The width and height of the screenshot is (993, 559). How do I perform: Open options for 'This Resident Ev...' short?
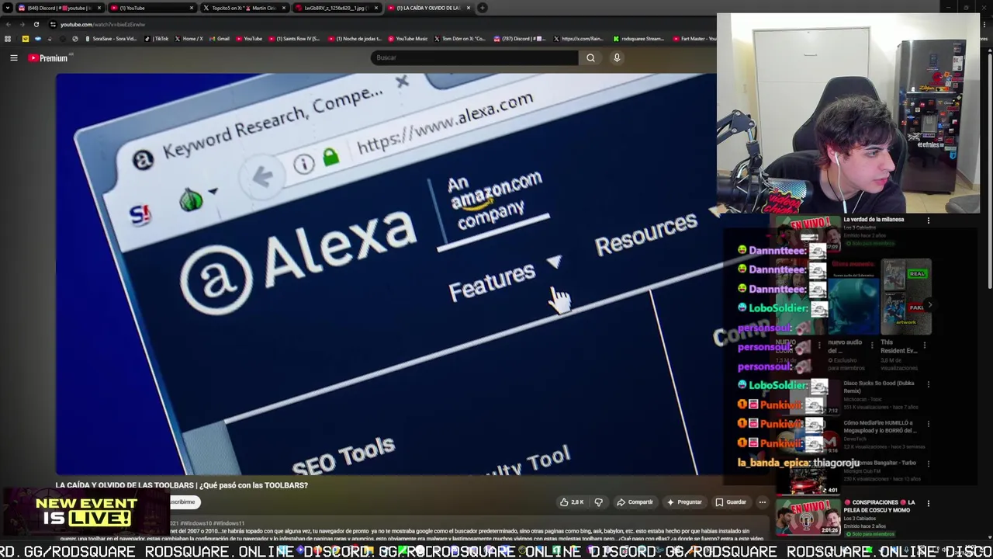pyautogui.click(x=924, y=345)
